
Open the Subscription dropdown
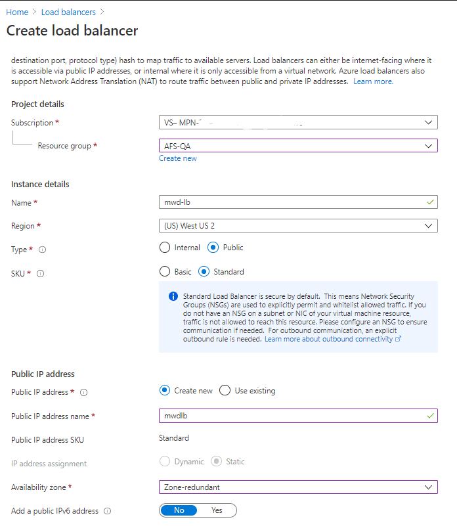tap(298, 122)
